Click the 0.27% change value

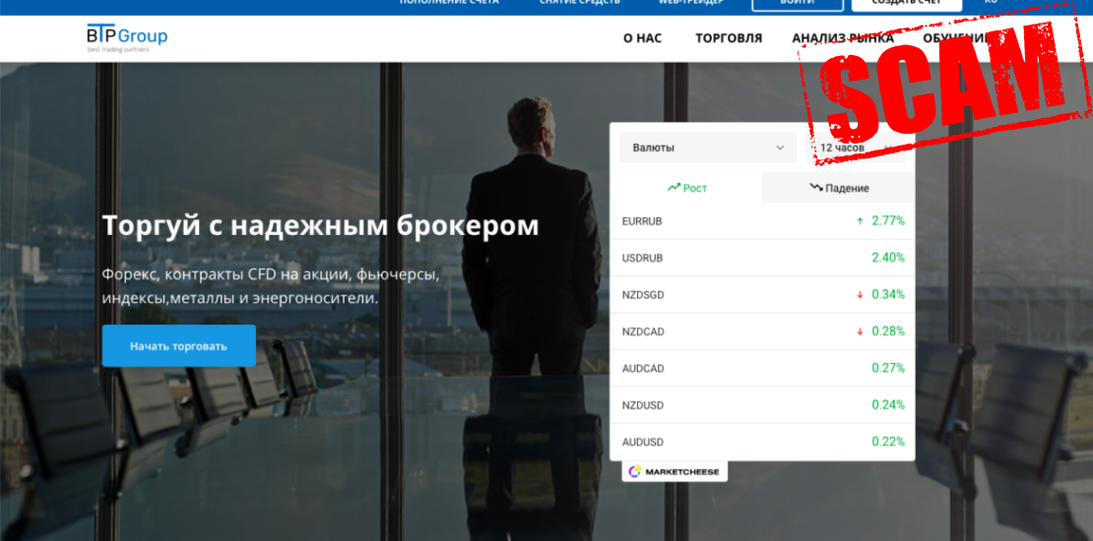click(888, 368)
